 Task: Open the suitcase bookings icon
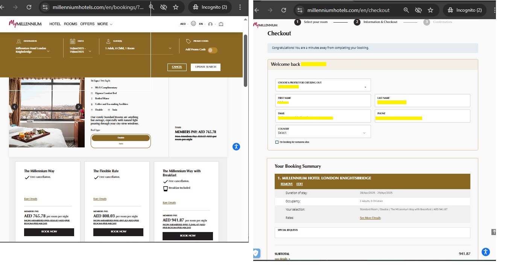[x=221, y=24]
